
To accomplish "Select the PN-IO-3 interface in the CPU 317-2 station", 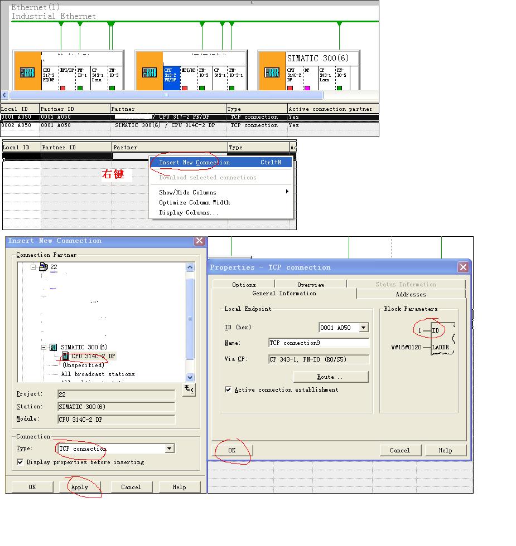I will 114,78.
